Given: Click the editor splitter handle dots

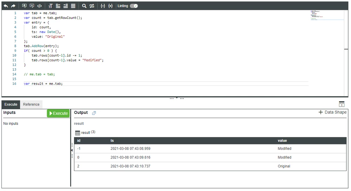Looking at the screenshot, I should pyautogui.click(x=177, y=98).
